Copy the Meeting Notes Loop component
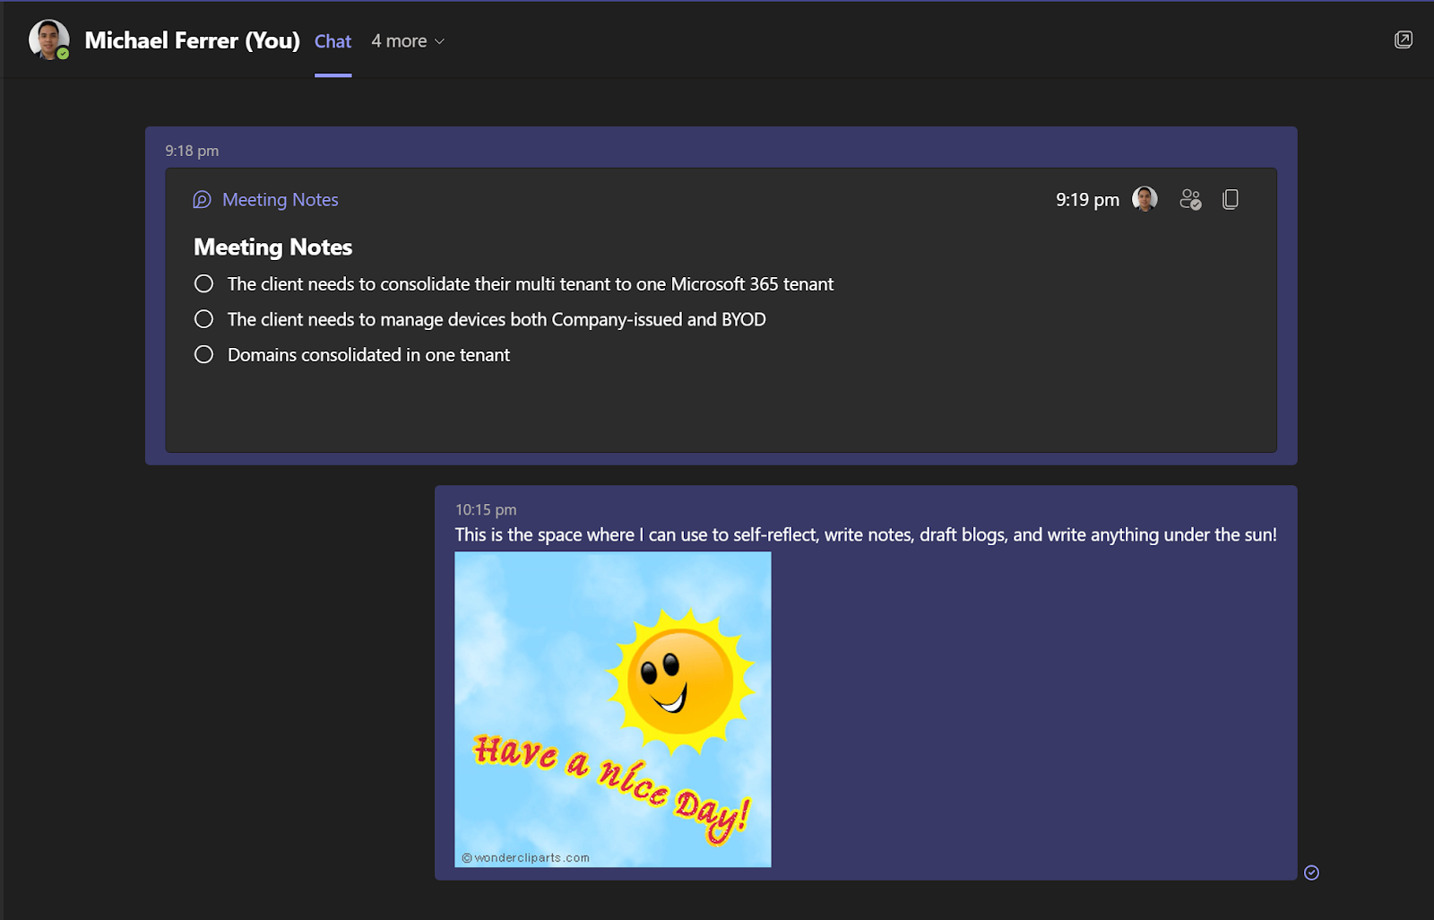This screenshot has width=1434, height=920. point(1230,199)
